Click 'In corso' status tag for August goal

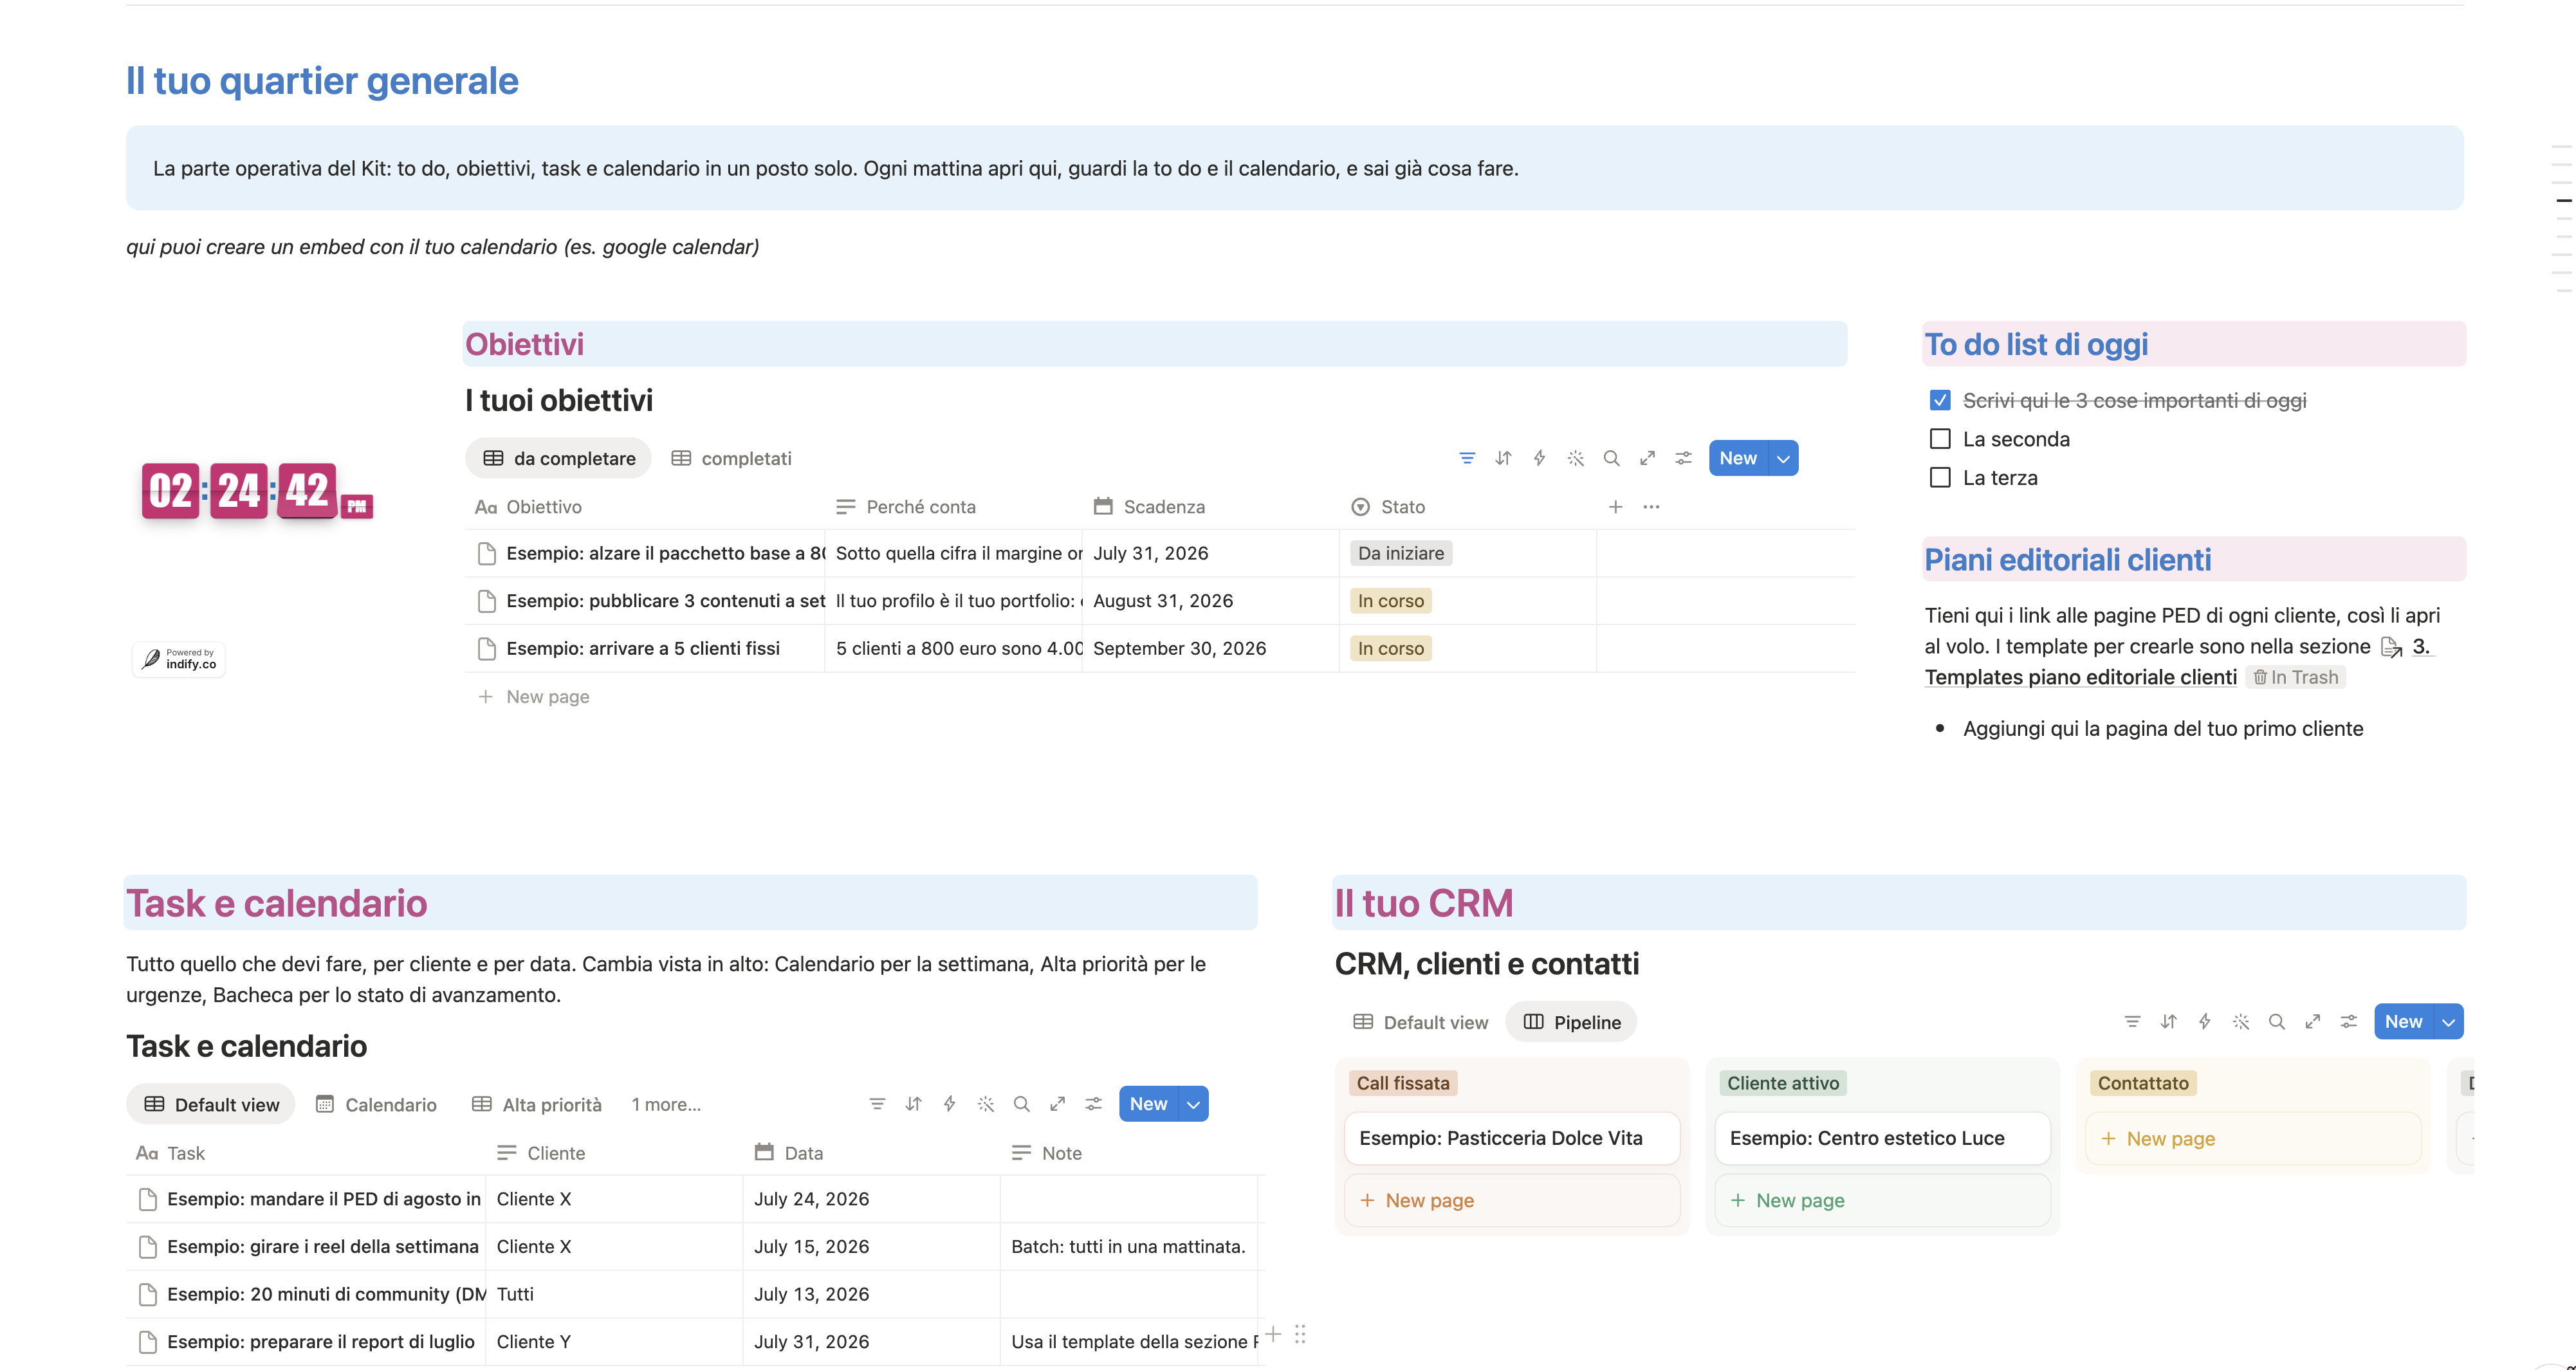[1390, 601]
